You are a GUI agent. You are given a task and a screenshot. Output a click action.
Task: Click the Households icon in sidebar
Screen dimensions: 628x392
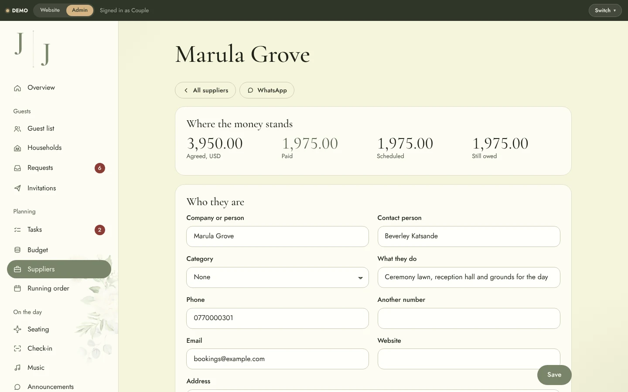tap(17, 148)
